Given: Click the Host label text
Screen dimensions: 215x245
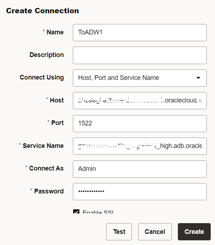Looking at the screenshot, I should pos(56,100).
